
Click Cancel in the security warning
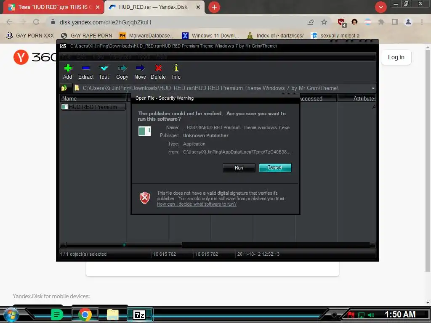[x=275, y=168]
